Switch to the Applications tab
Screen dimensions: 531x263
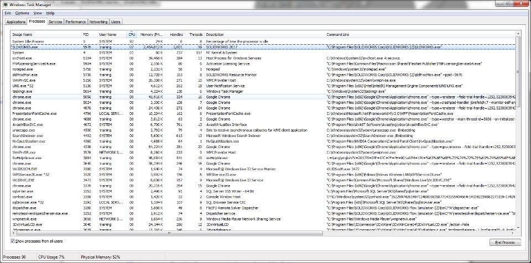[15, 22]
